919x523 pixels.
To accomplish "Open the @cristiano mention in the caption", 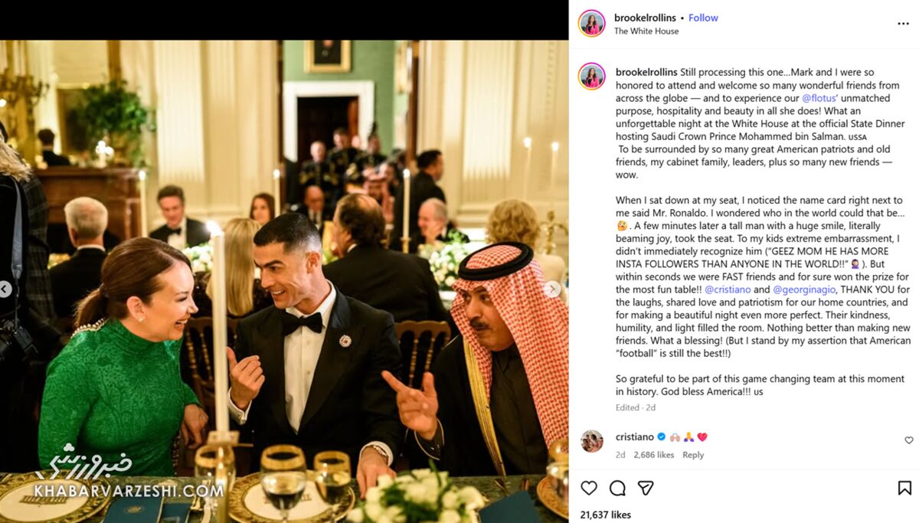I will click(726, 289).
